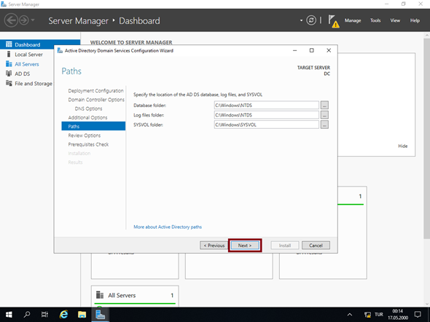
Task: Open More about Active Directory paths link
Action: click(168, 227)
